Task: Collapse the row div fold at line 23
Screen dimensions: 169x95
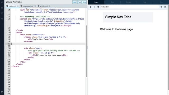Action: pyautogui.click(x=11, y=48)
